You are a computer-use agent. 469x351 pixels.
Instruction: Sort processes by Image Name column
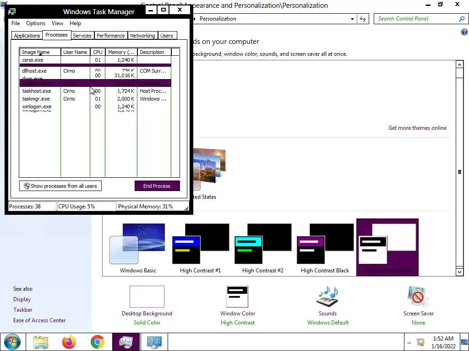(40, 52)
